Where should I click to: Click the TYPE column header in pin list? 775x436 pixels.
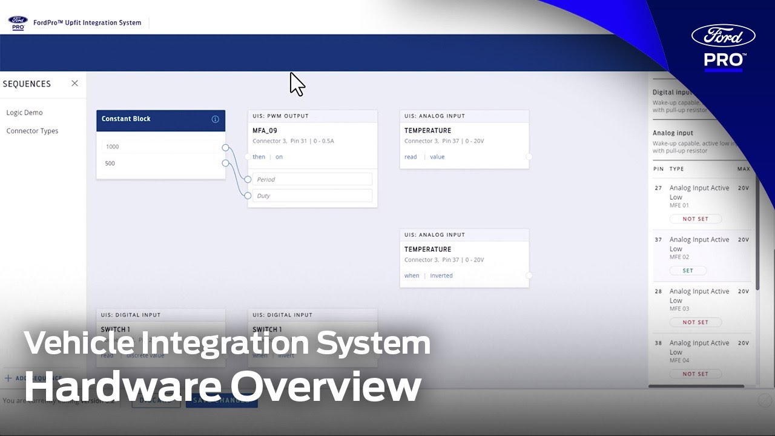coord(676,169)
